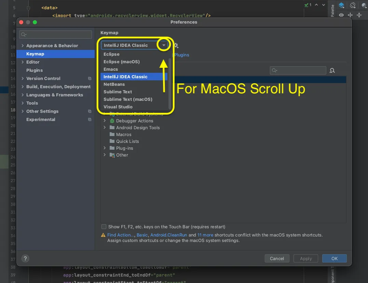
Task: Select IntelliJ IDEA Classic in dropdown list
Action: tap(134, 77)
